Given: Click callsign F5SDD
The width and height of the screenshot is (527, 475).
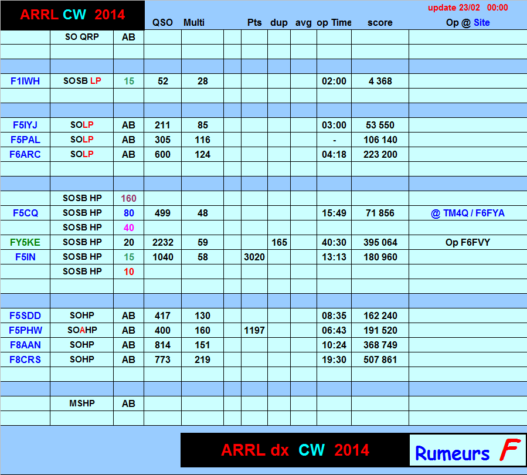Looking at the screenshot, I should point(25,315).
